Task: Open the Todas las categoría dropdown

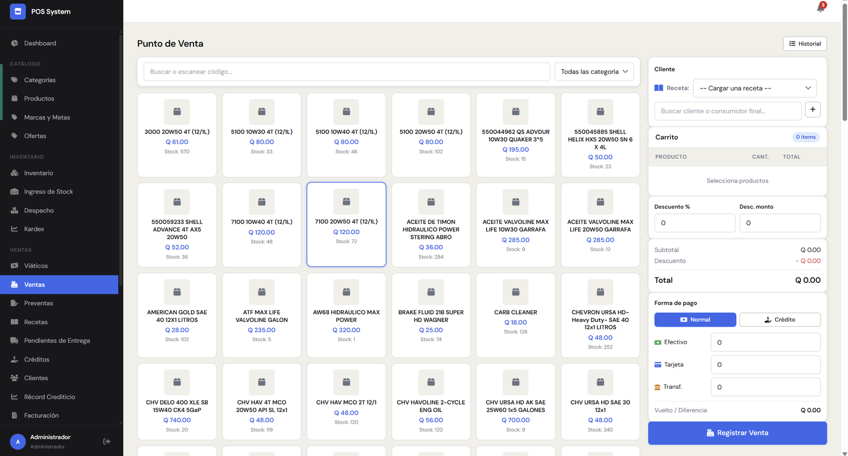Action: pyautogui.click(x=594, y=72)
